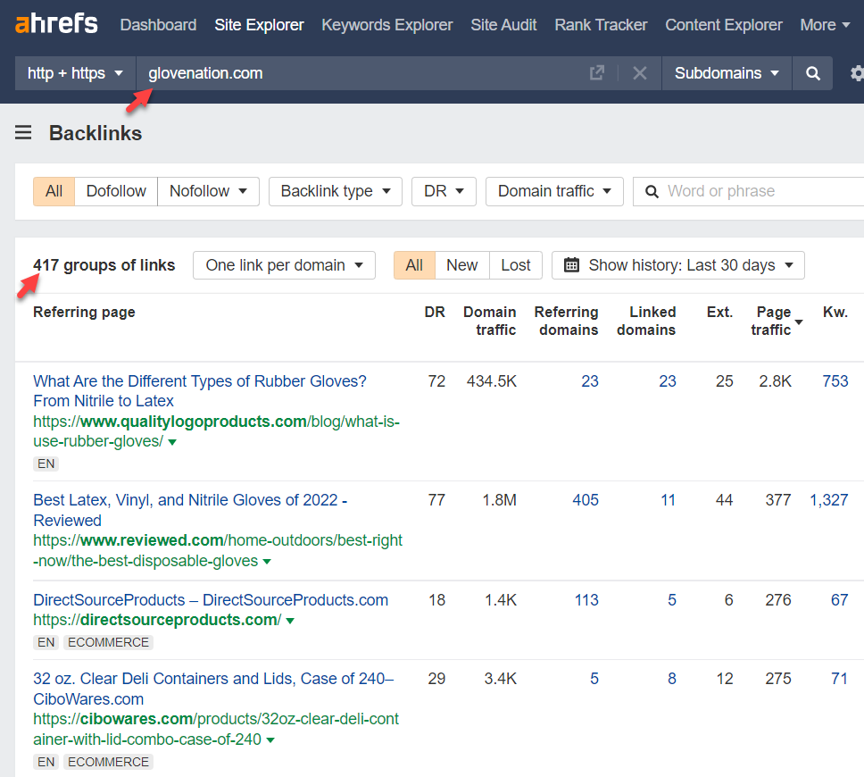Go to Keywords Explorer

tap(386, 25)
